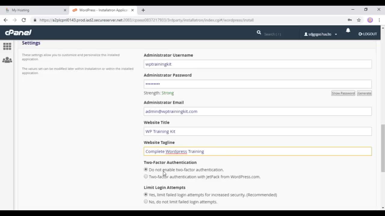This screenshot has width=385, height=216.
Task: Select 'No, do not limit failed login attempts'
Action: 146,202
